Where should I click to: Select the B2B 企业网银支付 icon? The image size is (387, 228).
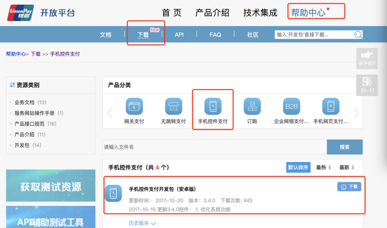[291, 106]
